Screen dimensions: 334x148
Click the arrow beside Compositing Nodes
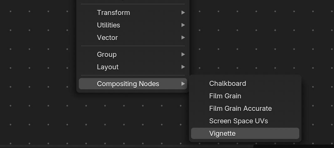(183, 84)
